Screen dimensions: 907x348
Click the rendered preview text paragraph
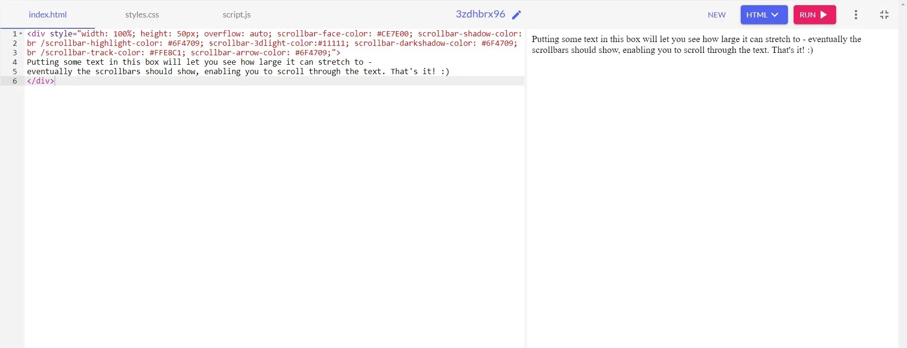click(696, 44)
